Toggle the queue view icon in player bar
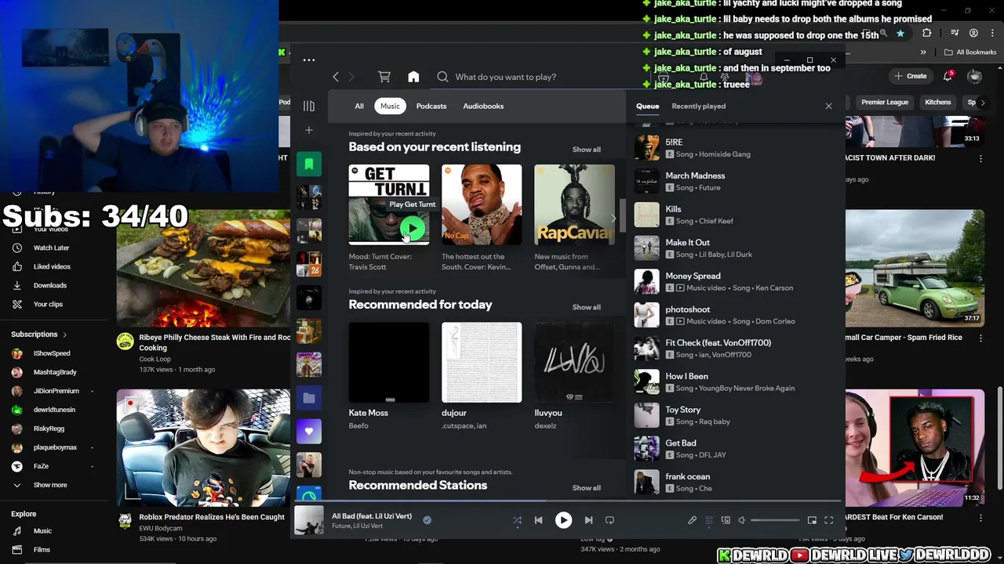The image size is (1004, 564). point(709,520)
